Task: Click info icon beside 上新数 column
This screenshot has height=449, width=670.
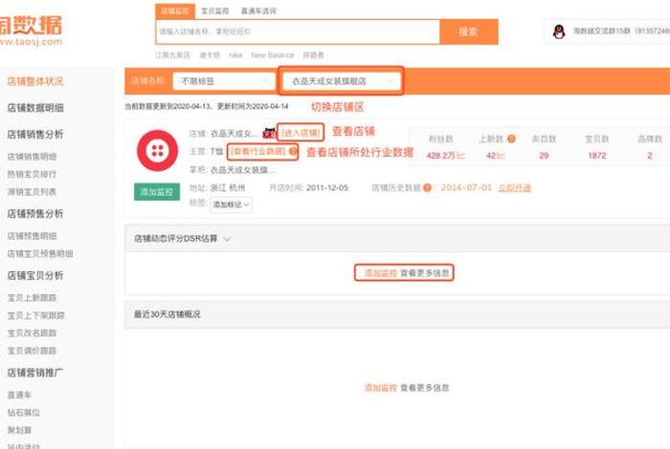Action: (x=511, y=139)
